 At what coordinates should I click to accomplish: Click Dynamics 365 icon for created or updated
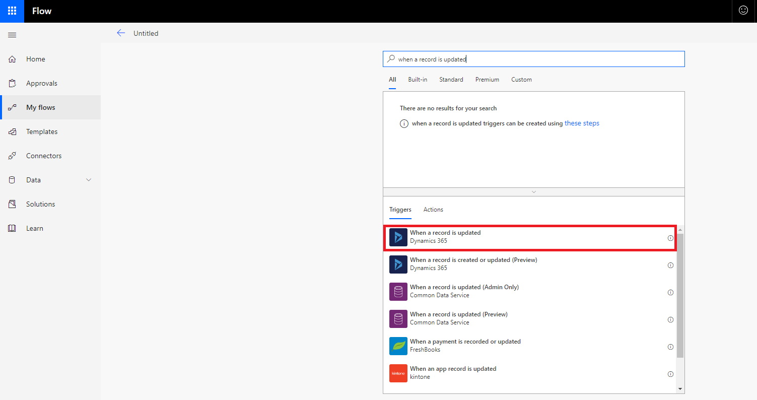click(x=398, y=264)
